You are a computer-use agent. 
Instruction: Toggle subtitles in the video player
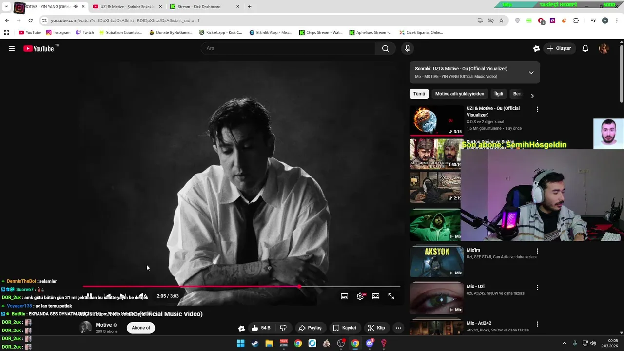pos(345,296)
